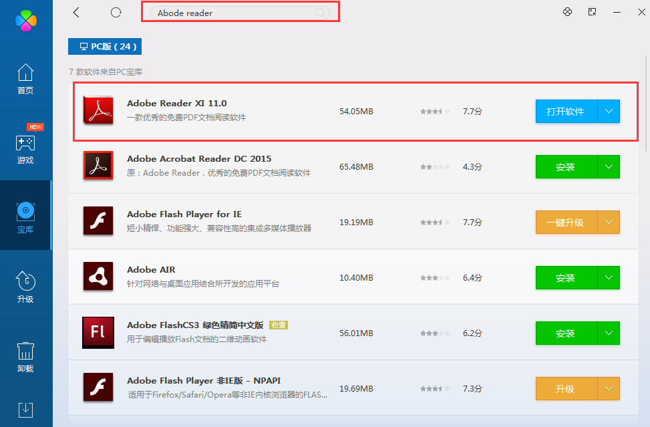Open the Adobe Acrobat Reader DC 2015 title
650x427 pixels.
coord(199,159)
